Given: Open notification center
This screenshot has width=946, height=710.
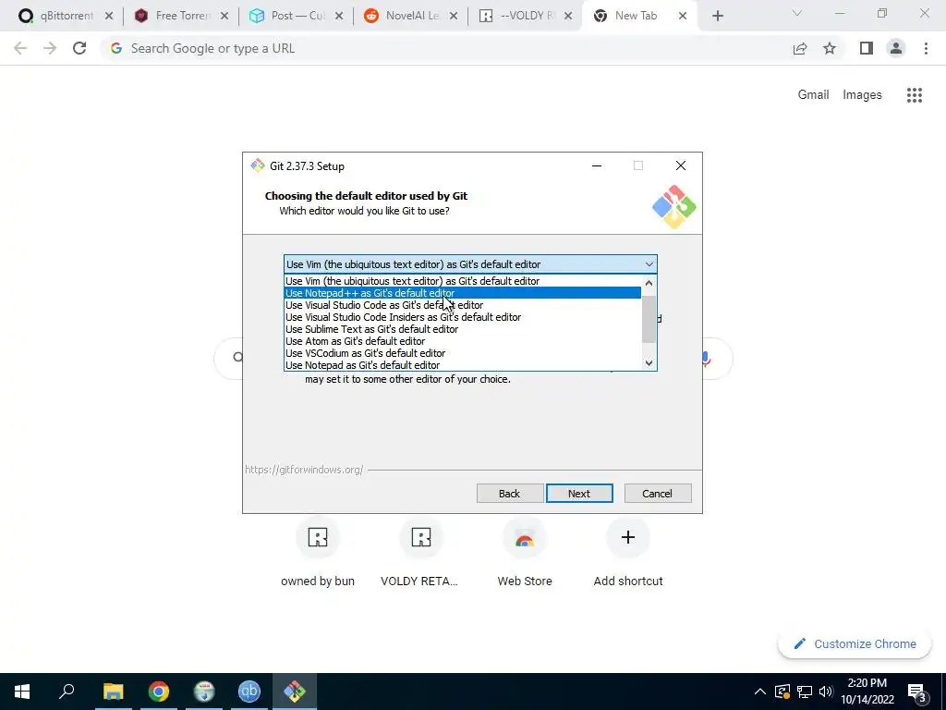Looking at the screenshot, I should (x=917, y=692).
